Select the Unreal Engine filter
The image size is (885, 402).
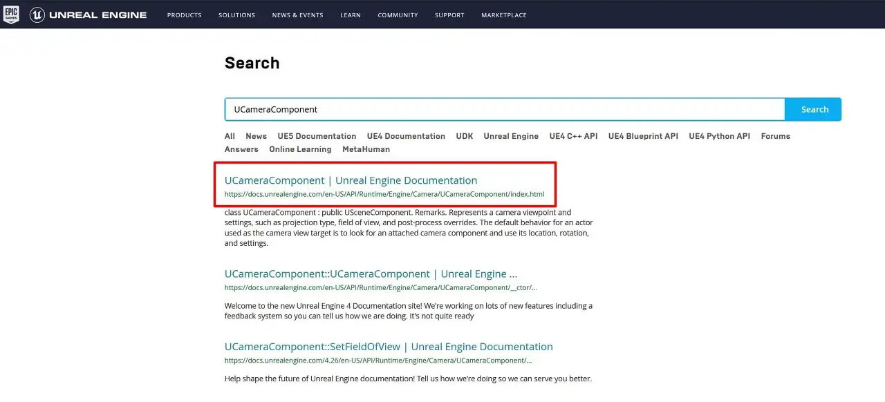tap(511, 136)
